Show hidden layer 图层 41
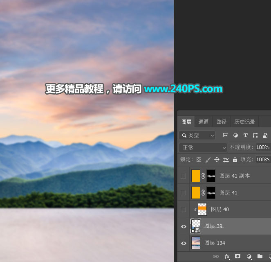Screen dimensions: 271x262 (184, 192)
